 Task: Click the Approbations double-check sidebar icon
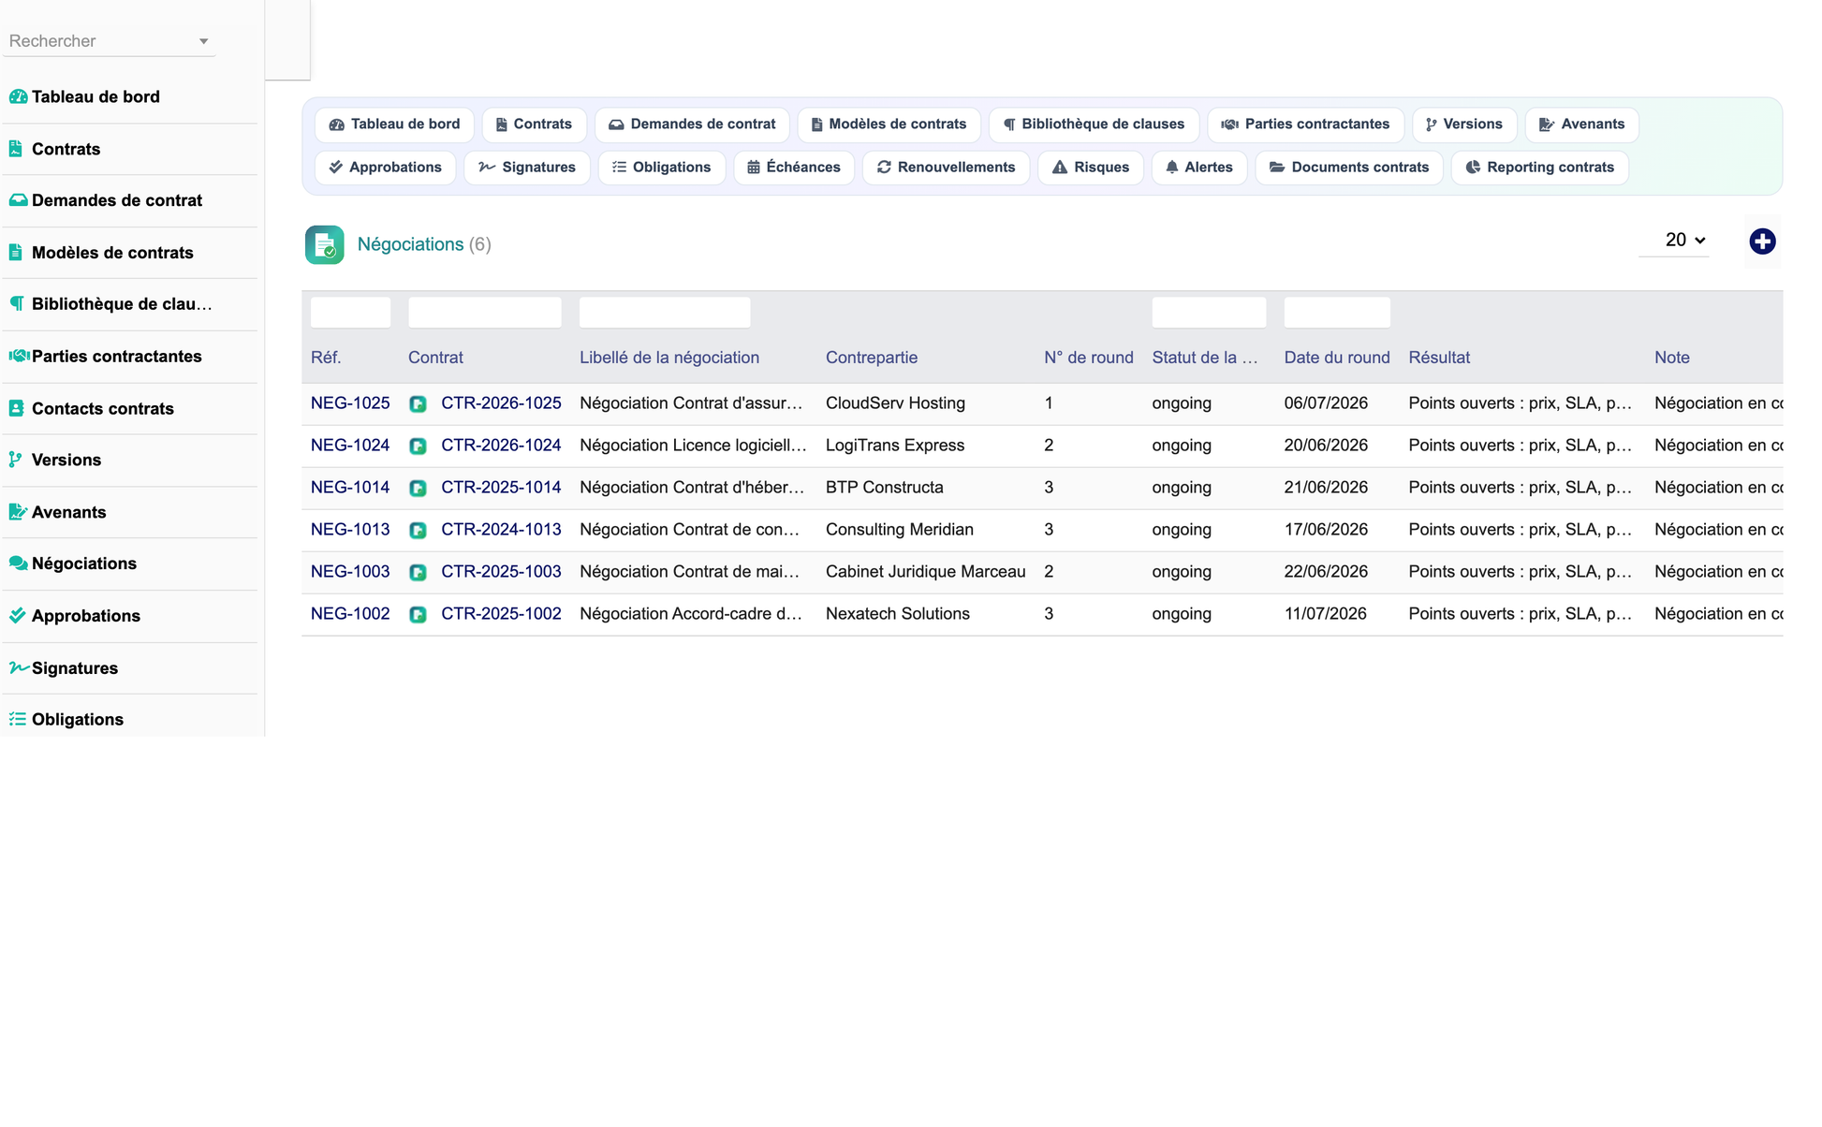click(17, 616)
